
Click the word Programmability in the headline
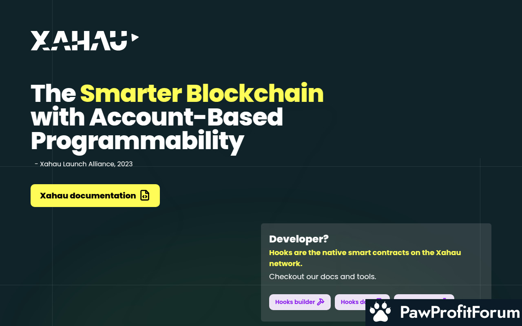click(x=137, y=142)
